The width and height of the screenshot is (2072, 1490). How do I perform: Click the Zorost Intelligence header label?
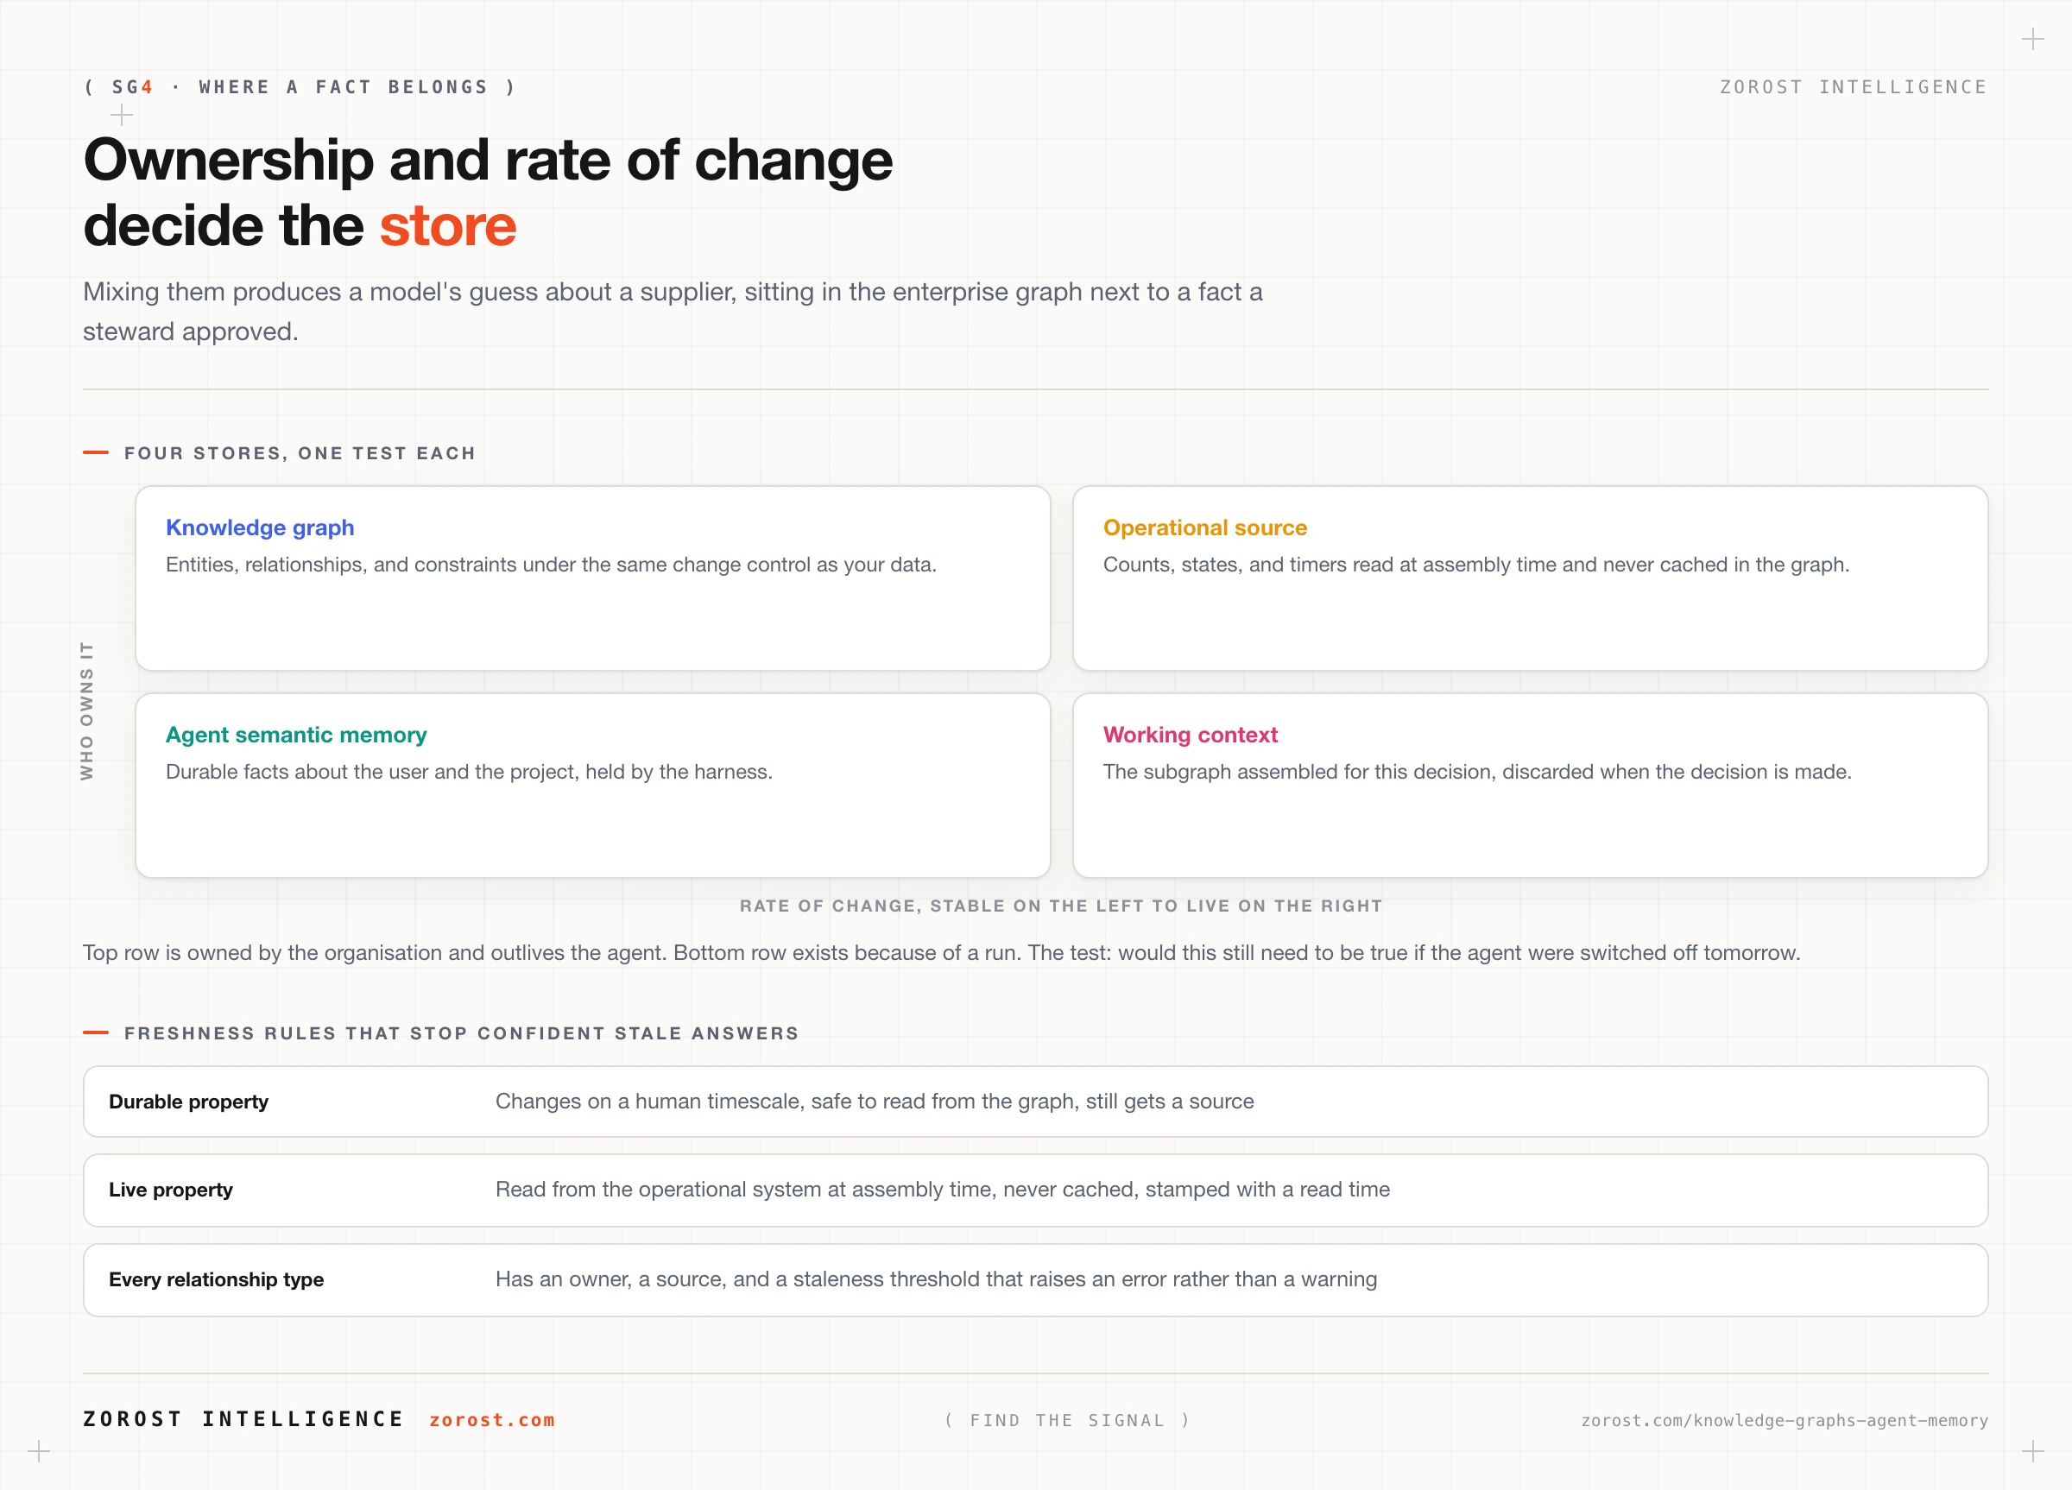point(1854,87)
